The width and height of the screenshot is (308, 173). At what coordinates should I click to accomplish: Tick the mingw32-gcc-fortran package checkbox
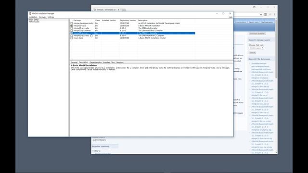72,31
